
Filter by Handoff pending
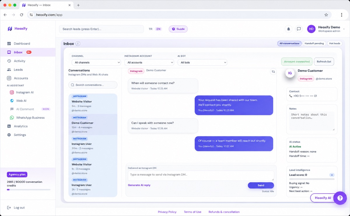(314, 44)
